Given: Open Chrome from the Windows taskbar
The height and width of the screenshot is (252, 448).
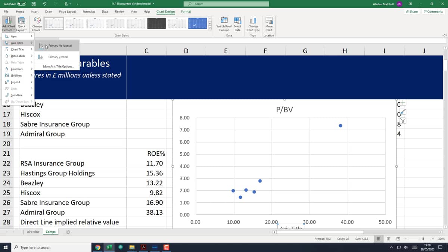Looking at the screenshot, I should [98, 247].
